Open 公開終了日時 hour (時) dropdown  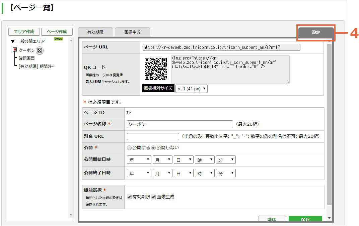[205, 173]
